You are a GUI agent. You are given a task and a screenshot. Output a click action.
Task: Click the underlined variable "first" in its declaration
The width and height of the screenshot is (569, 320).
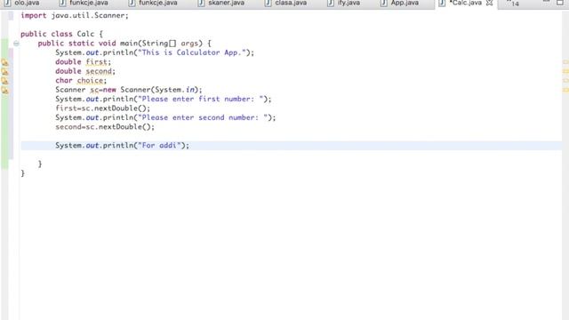tap(96, 62)
